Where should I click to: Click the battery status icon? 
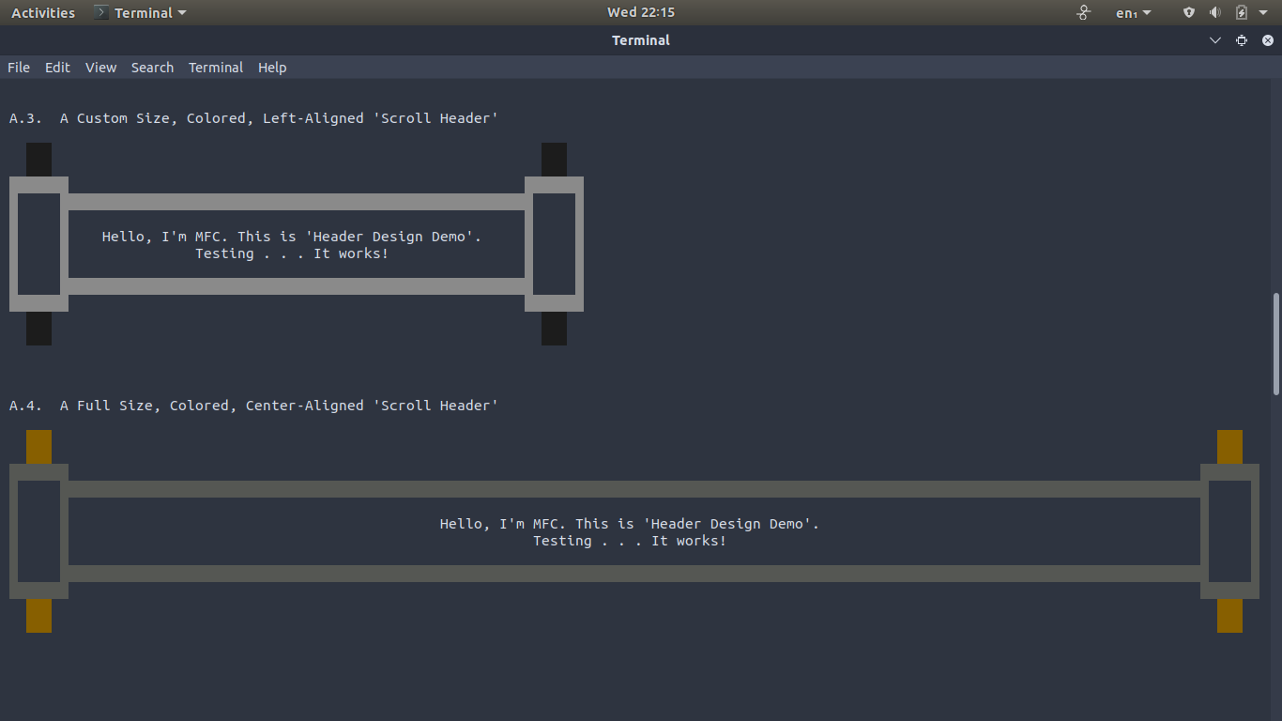coord(1241,12)
